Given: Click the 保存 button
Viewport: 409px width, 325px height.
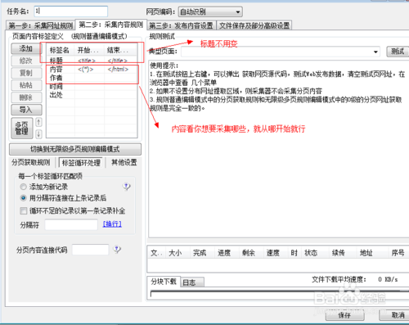Looking at the screenshot, I should [x=344, y=315].
